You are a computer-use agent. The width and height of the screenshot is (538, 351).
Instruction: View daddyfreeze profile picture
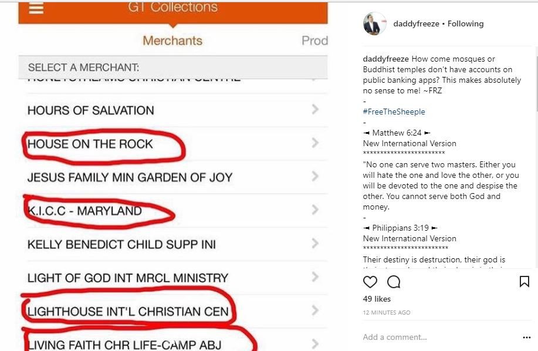click(374, 23)
